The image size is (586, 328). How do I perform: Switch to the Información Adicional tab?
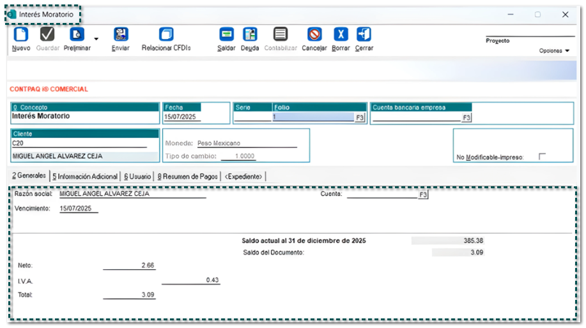pos(85,176)
